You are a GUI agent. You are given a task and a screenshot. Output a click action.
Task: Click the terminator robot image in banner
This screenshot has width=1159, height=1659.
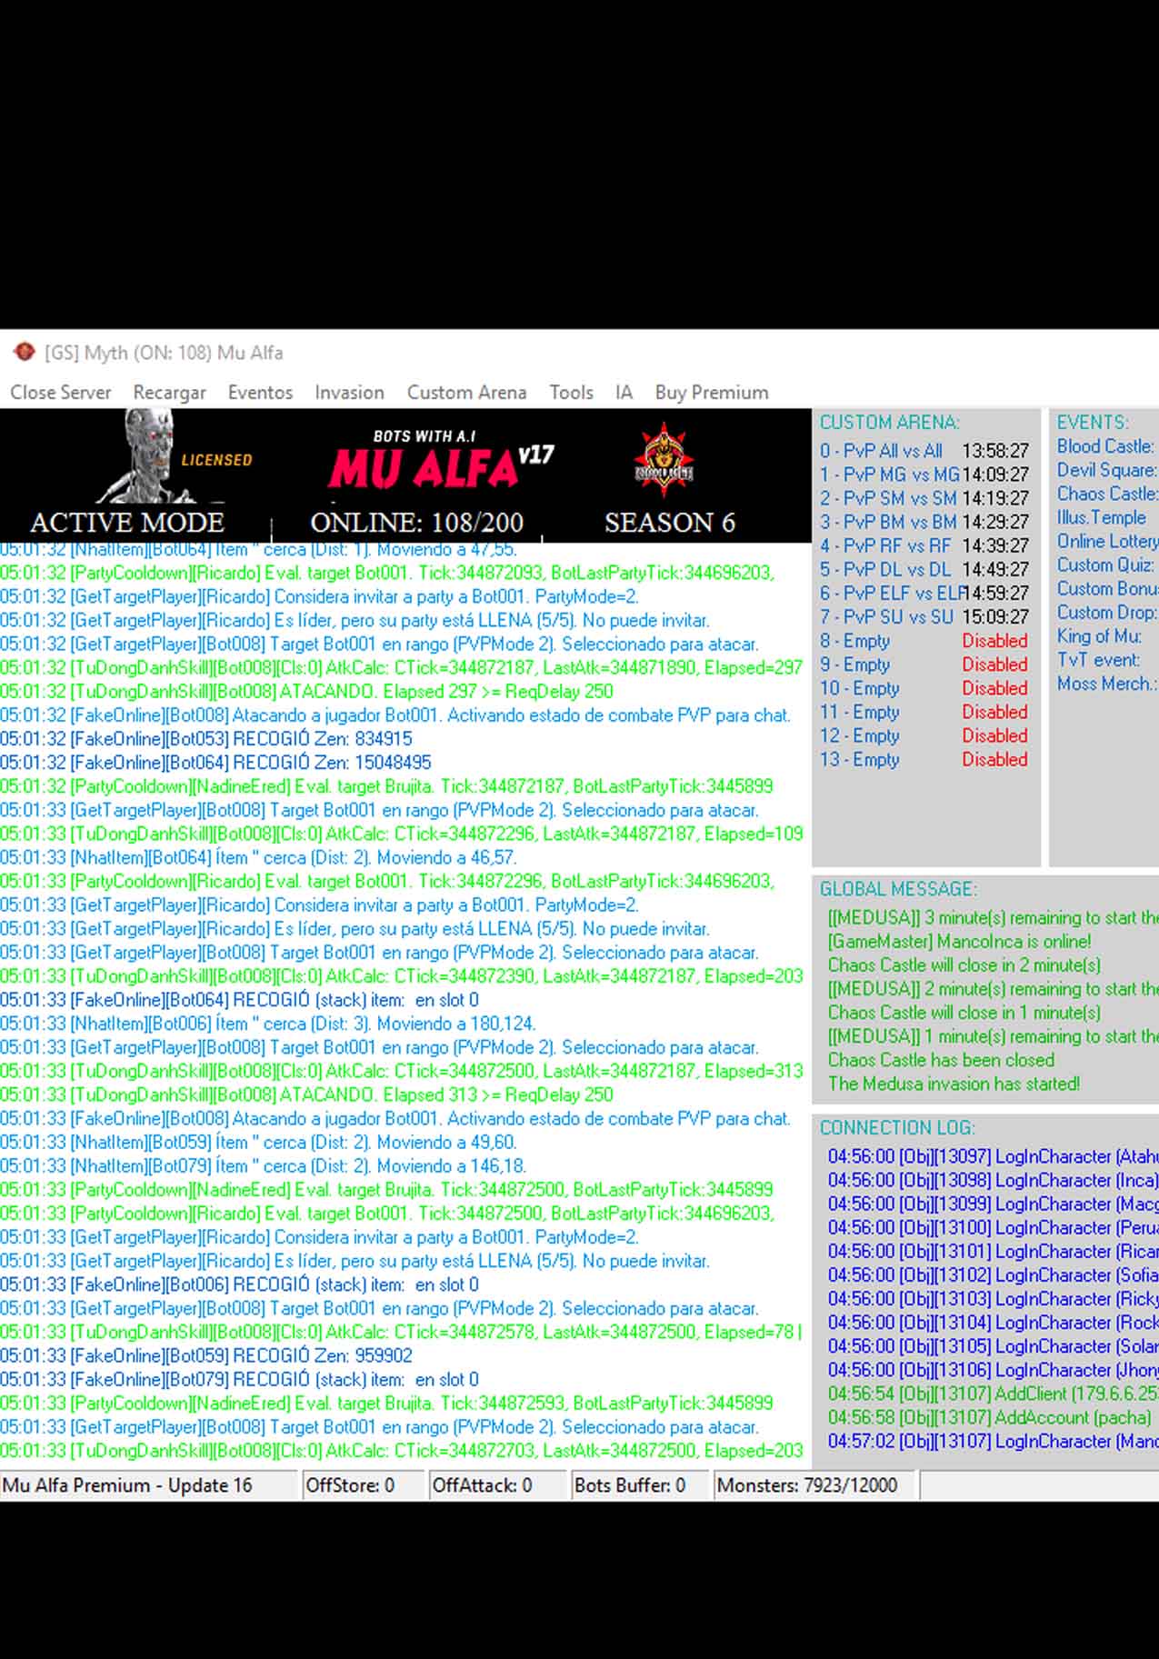pyautogui.click(x=149, y=455)
